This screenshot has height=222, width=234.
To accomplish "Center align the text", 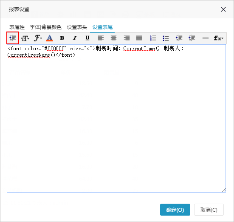I will (x=113, y=38).
